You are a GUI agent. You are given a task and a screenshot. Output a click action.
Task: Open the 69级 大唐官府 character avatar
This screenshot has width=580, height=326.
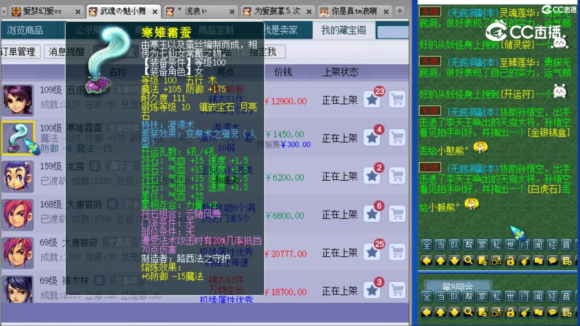[18, 252]
